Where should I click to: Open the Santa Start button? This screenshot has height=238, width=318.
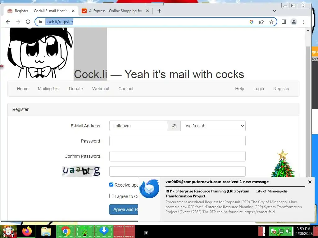click(x=8, y=231)
